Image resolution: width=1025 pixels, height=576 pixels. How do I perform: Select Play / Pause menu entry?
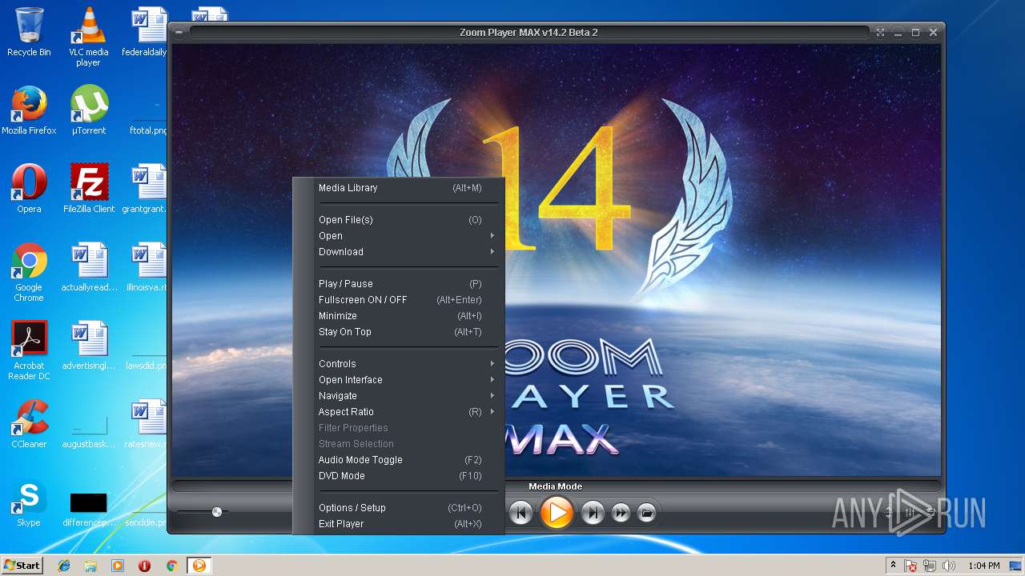pos(400,284)
